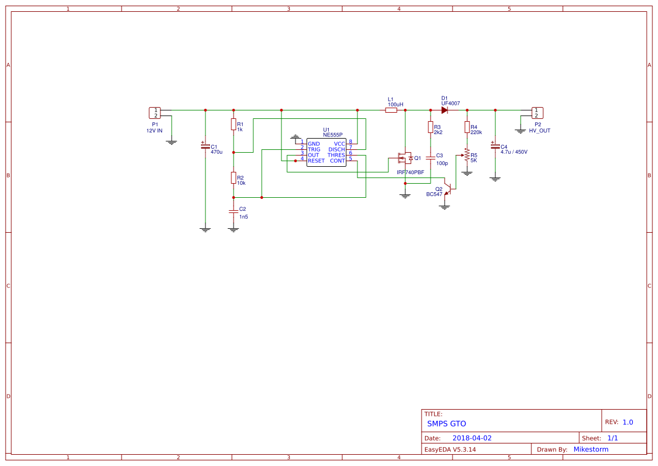Select the REV 1.0 field
Screen dimensions: 658x466
[x=628, y=422]
